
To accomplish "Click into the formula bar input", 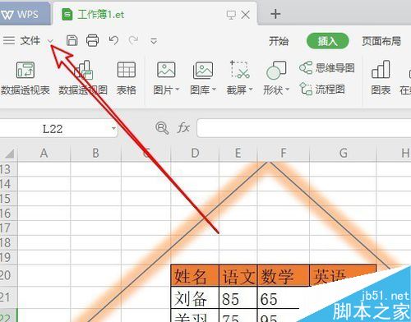I will pos(304,128).
